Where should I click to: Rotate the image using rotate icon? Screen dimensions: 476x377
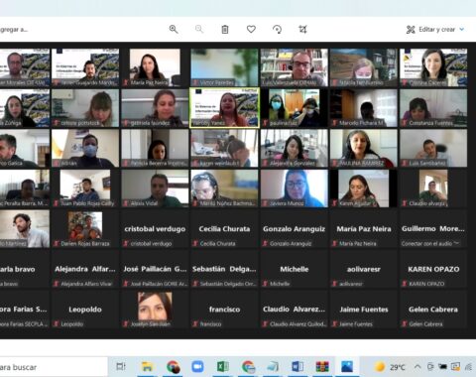[x=277, y=30]
